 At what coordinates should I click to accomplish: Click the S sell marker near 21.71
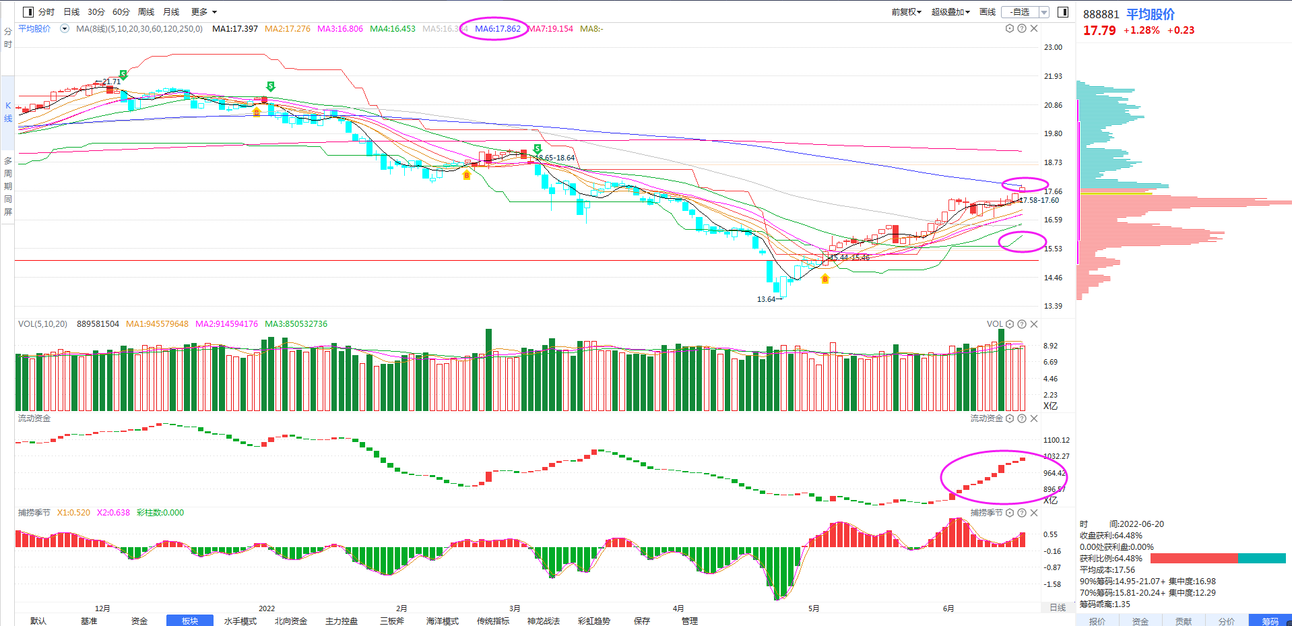[123, 74]
